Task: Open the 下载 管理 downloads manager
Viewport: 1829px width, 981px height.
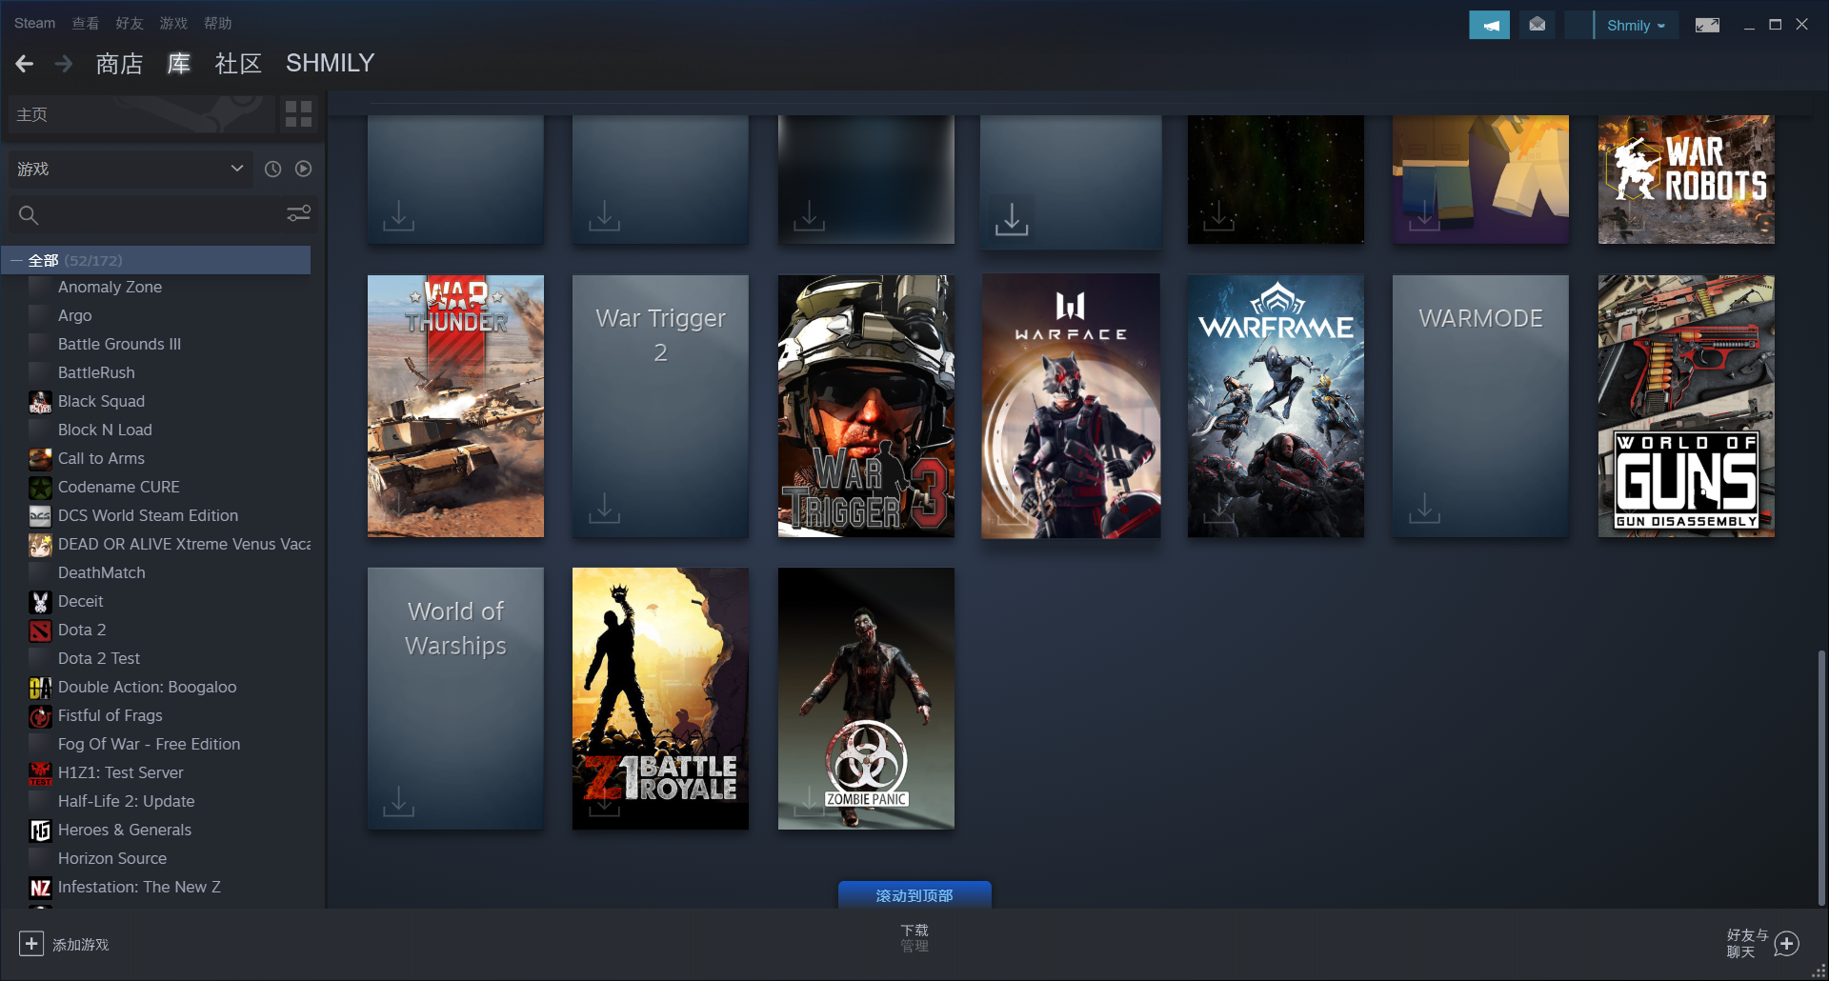Action: [x=914, y=938]
